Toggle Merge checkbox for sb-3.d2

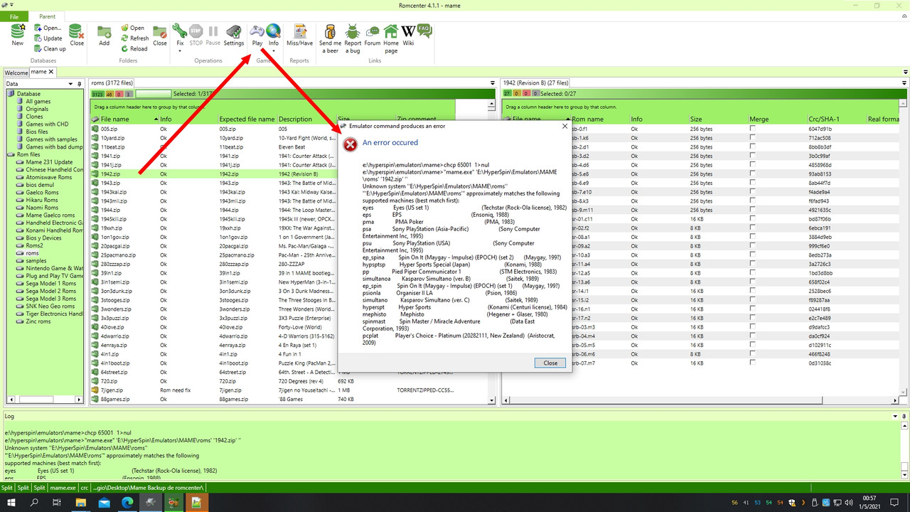753,156
